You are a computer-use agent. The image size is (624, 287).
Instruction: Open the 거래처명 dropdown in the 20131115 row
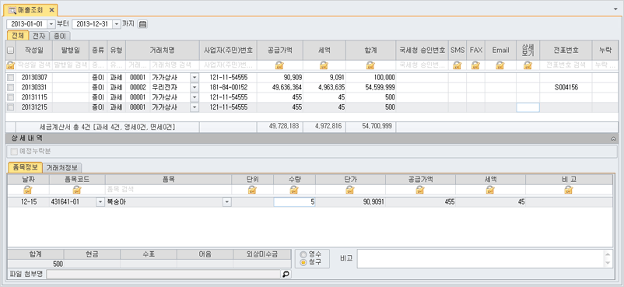point(195,97)
